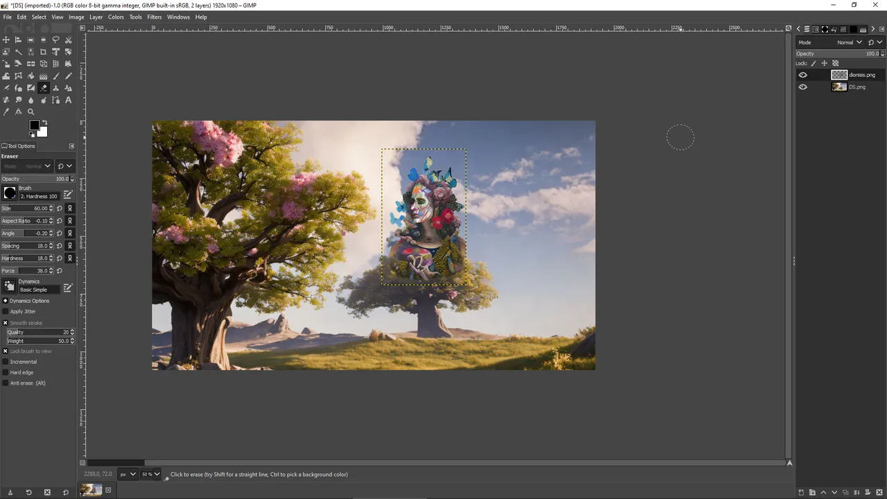Open the white background color swatch
The width and height of the screenshot is (887, 499).
click(x=43, y=132)
